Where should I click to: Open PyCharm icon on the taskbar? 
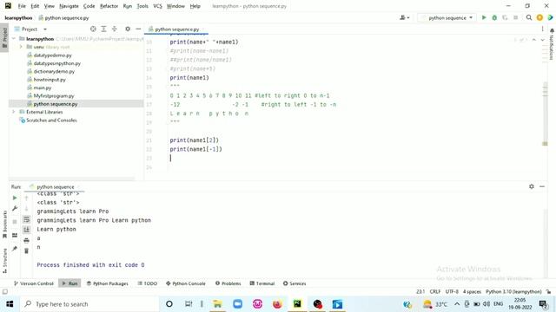tap(297, 304)
